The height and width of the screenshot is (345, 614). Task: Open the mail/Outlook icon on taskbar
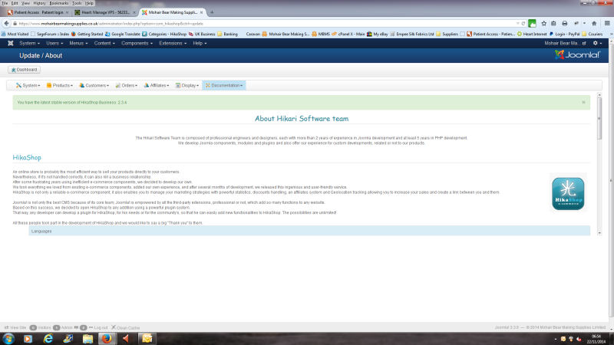pyautogui.click(x=147, y=338)
